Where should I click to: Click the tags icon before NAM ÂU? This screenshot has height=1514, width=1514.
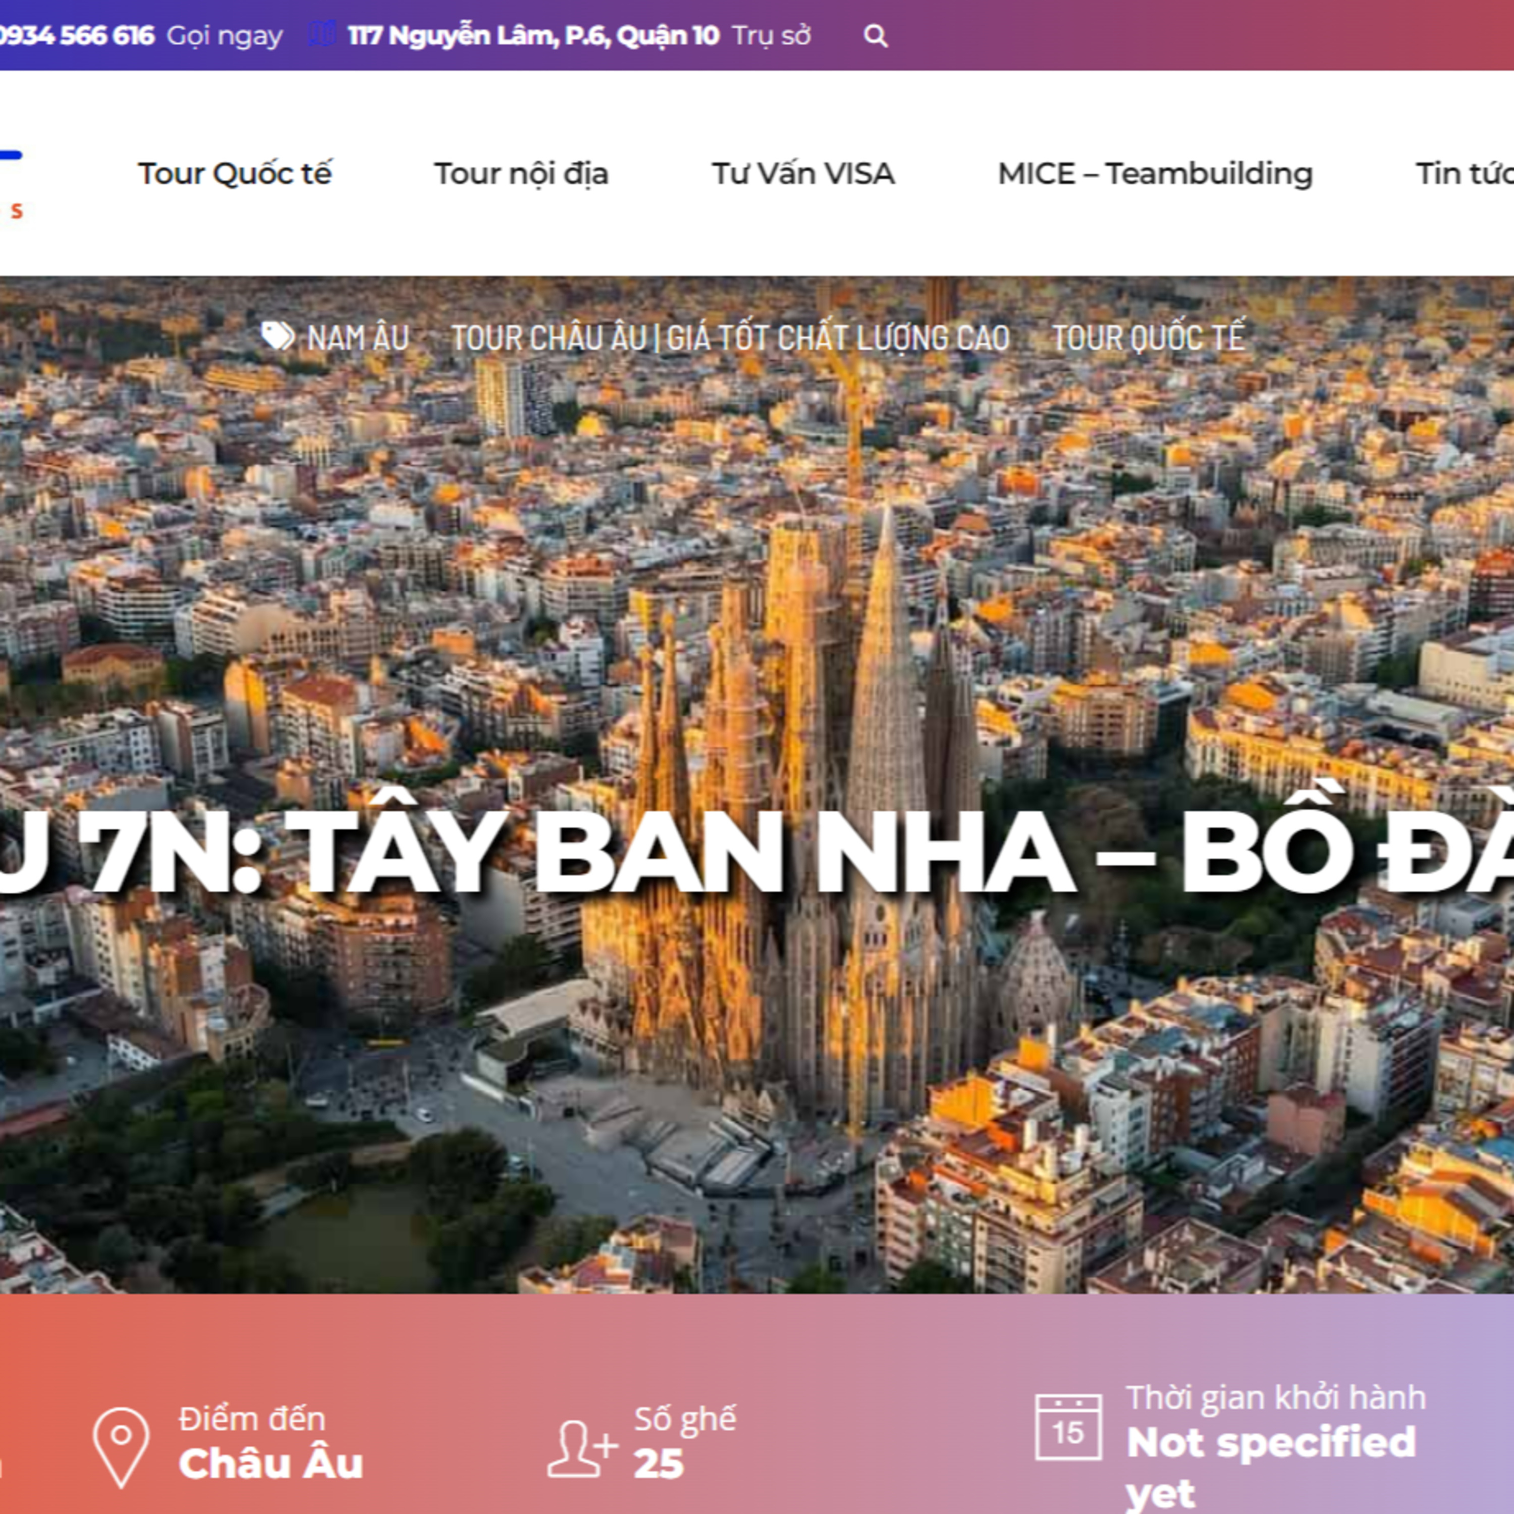pos(278,337)
